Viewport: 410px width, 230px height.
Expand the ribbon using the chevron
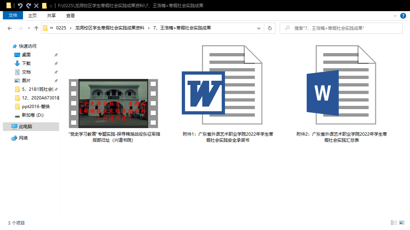point(395,16)
